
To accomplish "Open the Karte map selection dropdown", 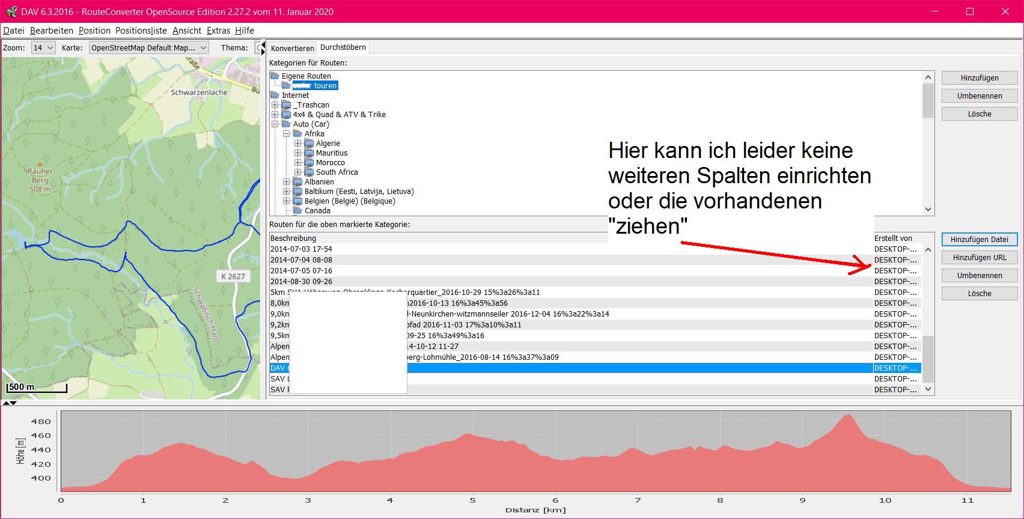I will pos(148,47).
